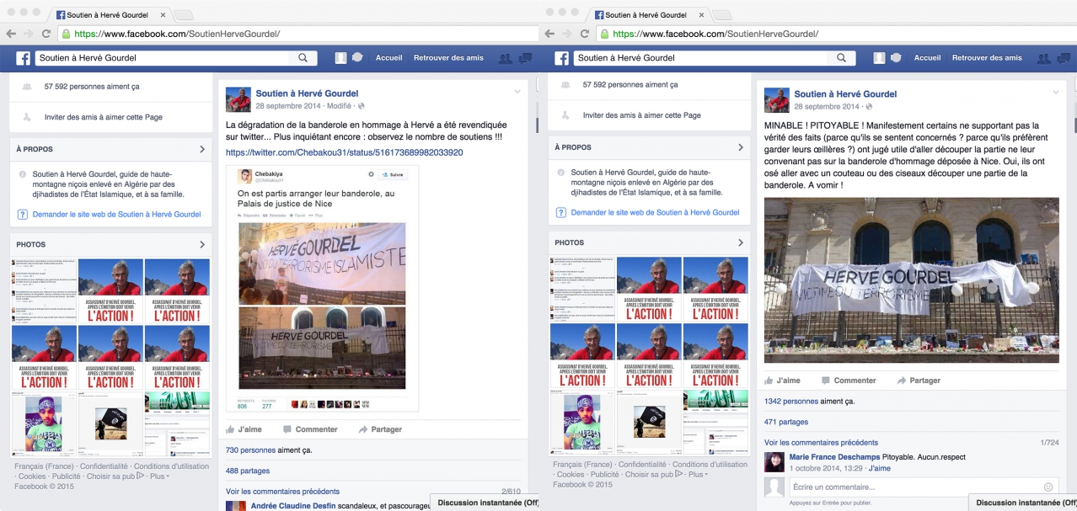Click Commenter under the left window's post
1077x511 pixels.
coord(308,429)
